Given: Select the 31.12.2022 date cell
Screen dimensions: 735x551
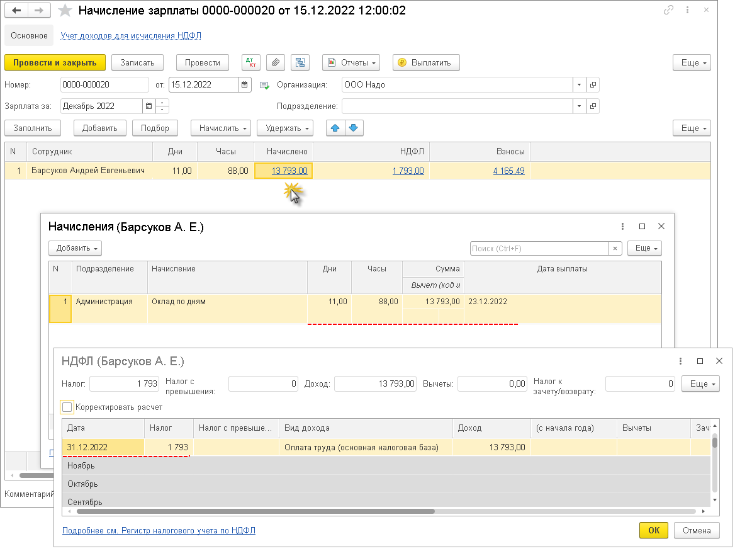Looking at the screenshot, I should coord(103,447).
